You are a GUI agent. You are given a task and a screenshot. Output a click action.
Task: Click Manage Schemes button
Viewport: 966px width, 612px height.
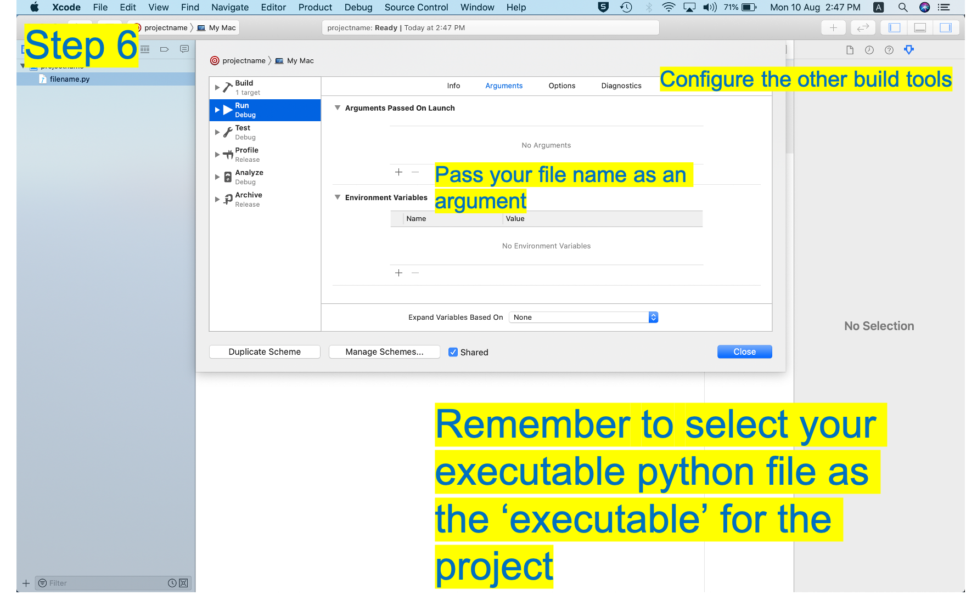[x=384, y=352]
